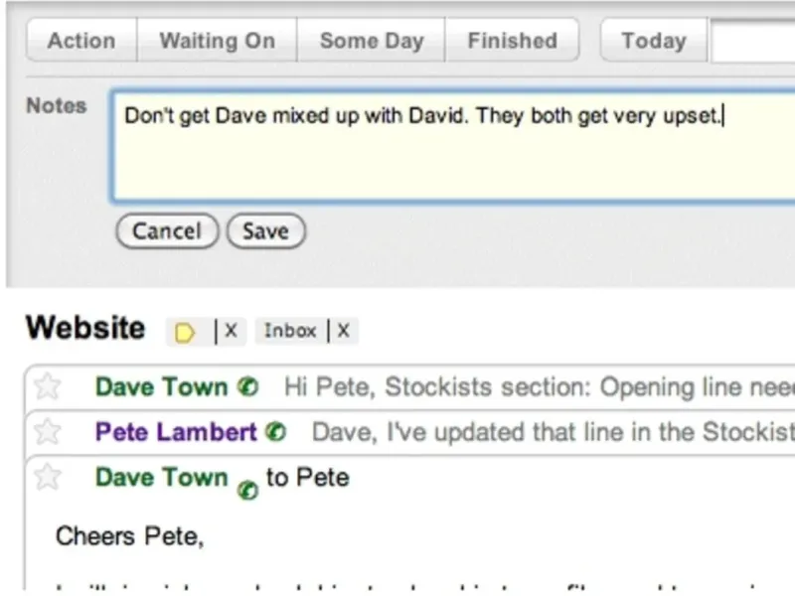This screenshot has width=795, height=596.
Task: Remove the Inbox label with its X
Action: click(344, 332)
